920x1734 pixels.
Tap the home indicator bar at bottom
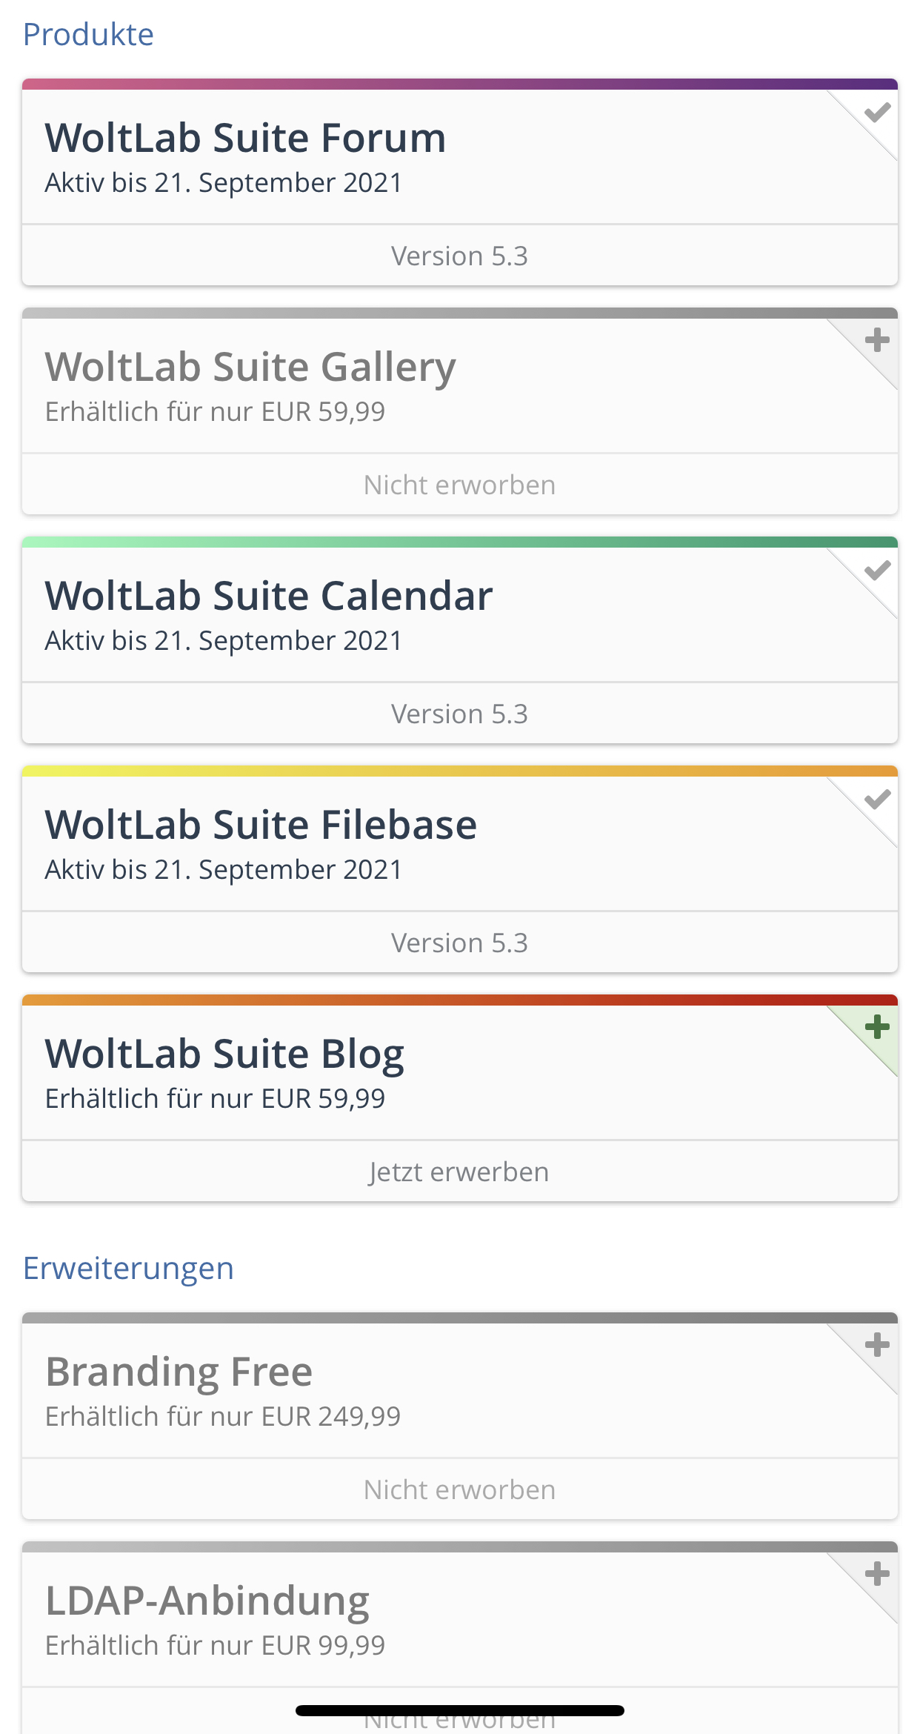click(x=459, y=1710)
